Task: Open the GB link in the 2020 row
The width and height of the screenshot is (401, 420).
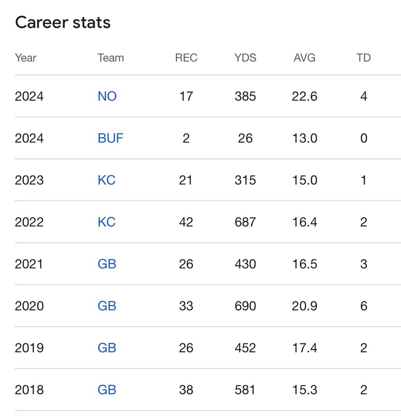Action: [107, 306]
